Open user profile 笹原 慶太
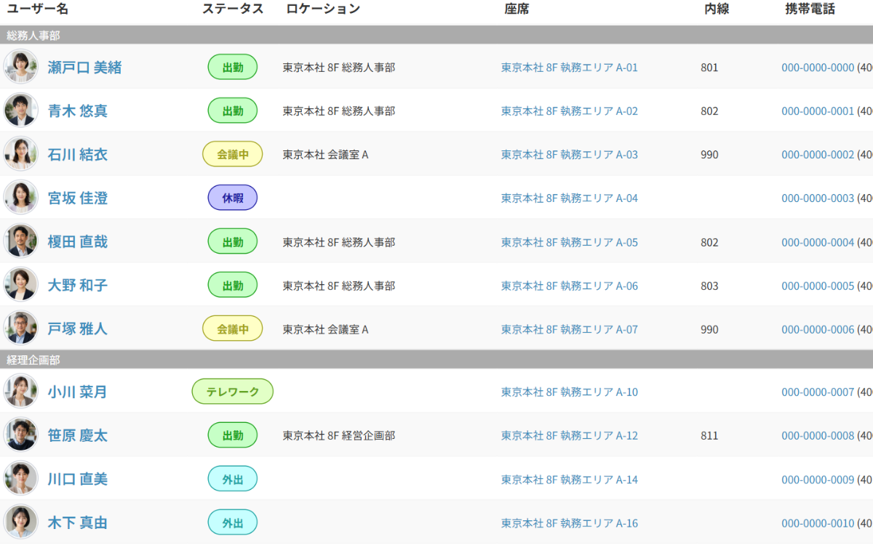Screen dimensions: 873x545 pyautogui.click(x=78, y=436)
